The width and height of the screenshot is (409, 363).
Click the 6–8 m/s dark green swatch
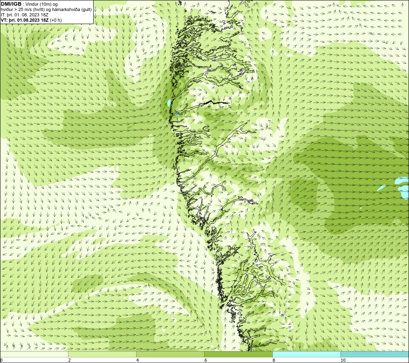tap(238, 354)
